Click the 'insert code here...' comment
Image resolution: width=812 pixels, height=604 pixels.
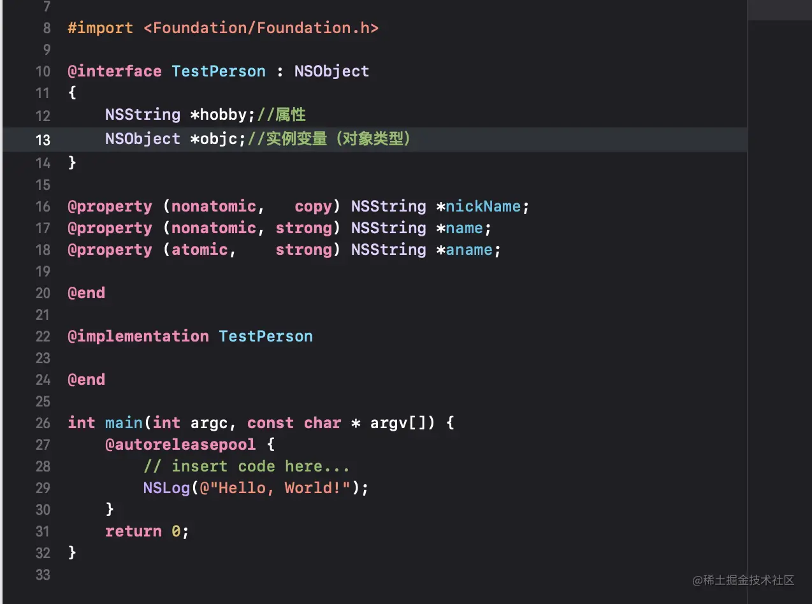247,466
